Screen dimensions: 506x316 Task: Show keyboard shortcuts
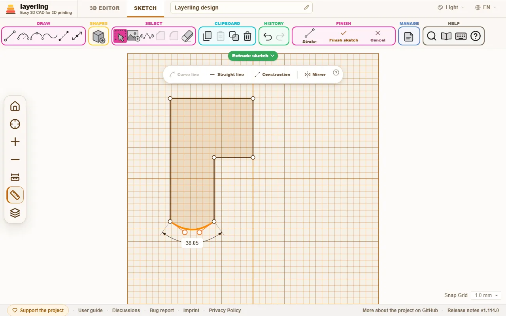coord(461,36)
